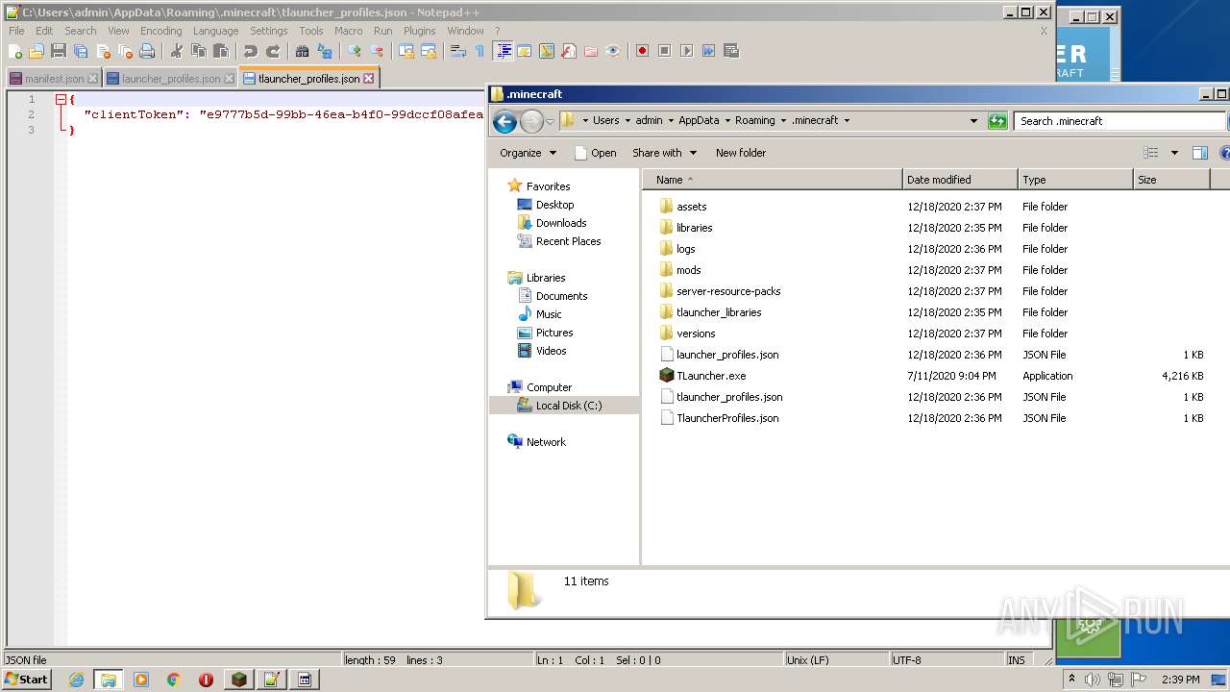Viewport: 1230px width, 692px height.
Task: Click the Open button in Explorer toolbar
Action: [595, 153]
